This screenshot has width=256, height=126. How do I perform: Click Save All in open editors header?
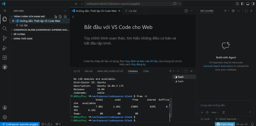60,17
